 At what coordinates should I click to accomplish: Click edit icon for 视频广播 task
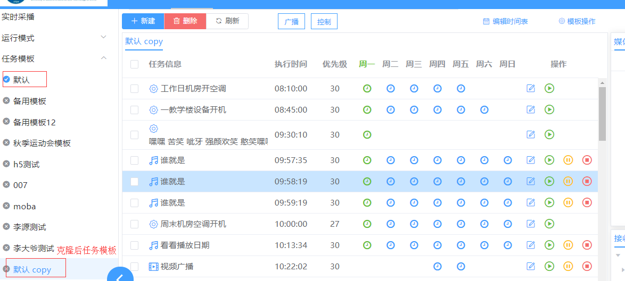click(530, 266)
